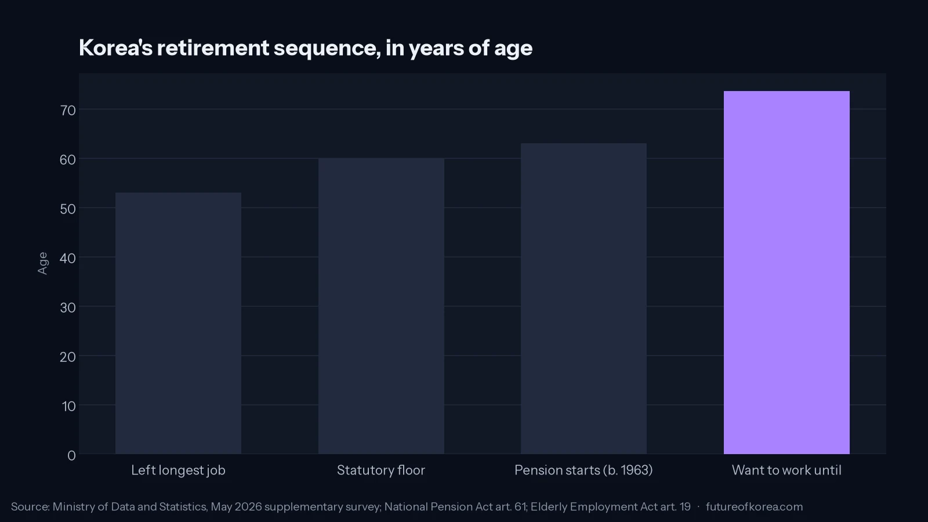This screenshot has width=928, height=522.
Task: Click the source text 'Ministry of Data and Statistics'
Action: pos(129,506)
